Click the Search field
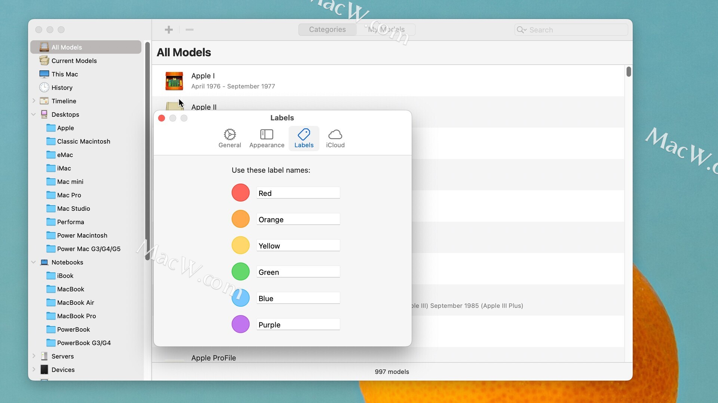Viewport: 718px width, 403px height. pos(571,30)
